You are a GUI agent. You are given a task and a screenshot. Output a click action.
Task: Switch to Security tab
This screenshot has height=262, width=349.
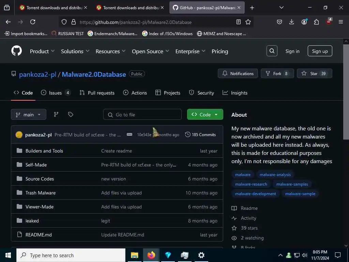[201, 93]
